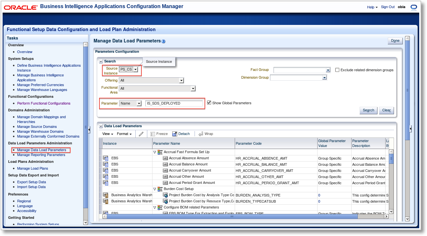Screen dimensions: 427x236
Task: Click instance icon for Accrual Carryover Amount row
Action: pos(106,171)
